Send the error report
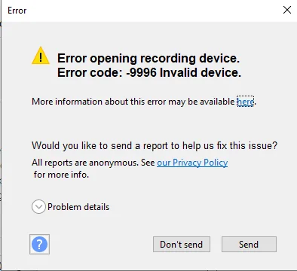The image size is (297, 271). pos(249,244)
